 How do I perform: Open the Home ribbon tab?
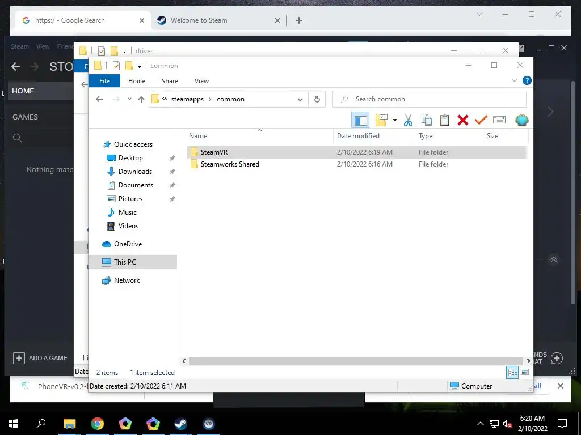click(x=137, y=81)
